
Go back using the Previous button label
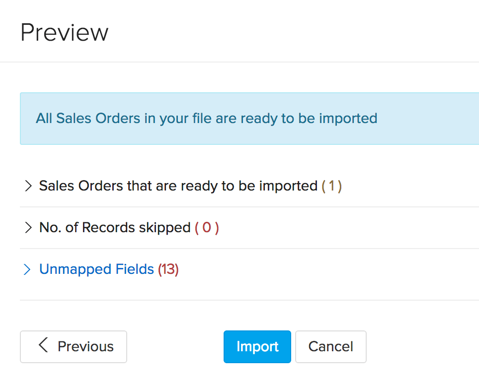pos(85,346)
